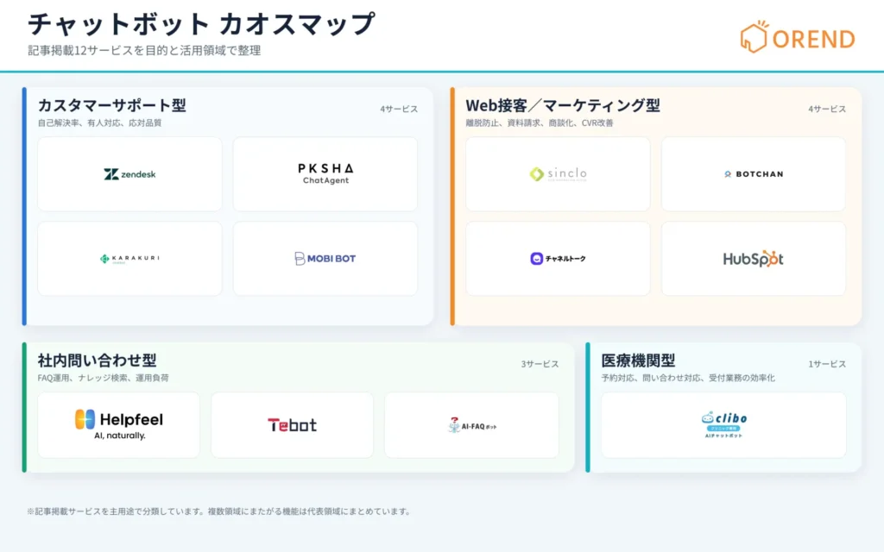Select the カスタマーサポート型 category heading
Image resolution: width=884 pixels, height=552 pixels.
tap(111, 105)
